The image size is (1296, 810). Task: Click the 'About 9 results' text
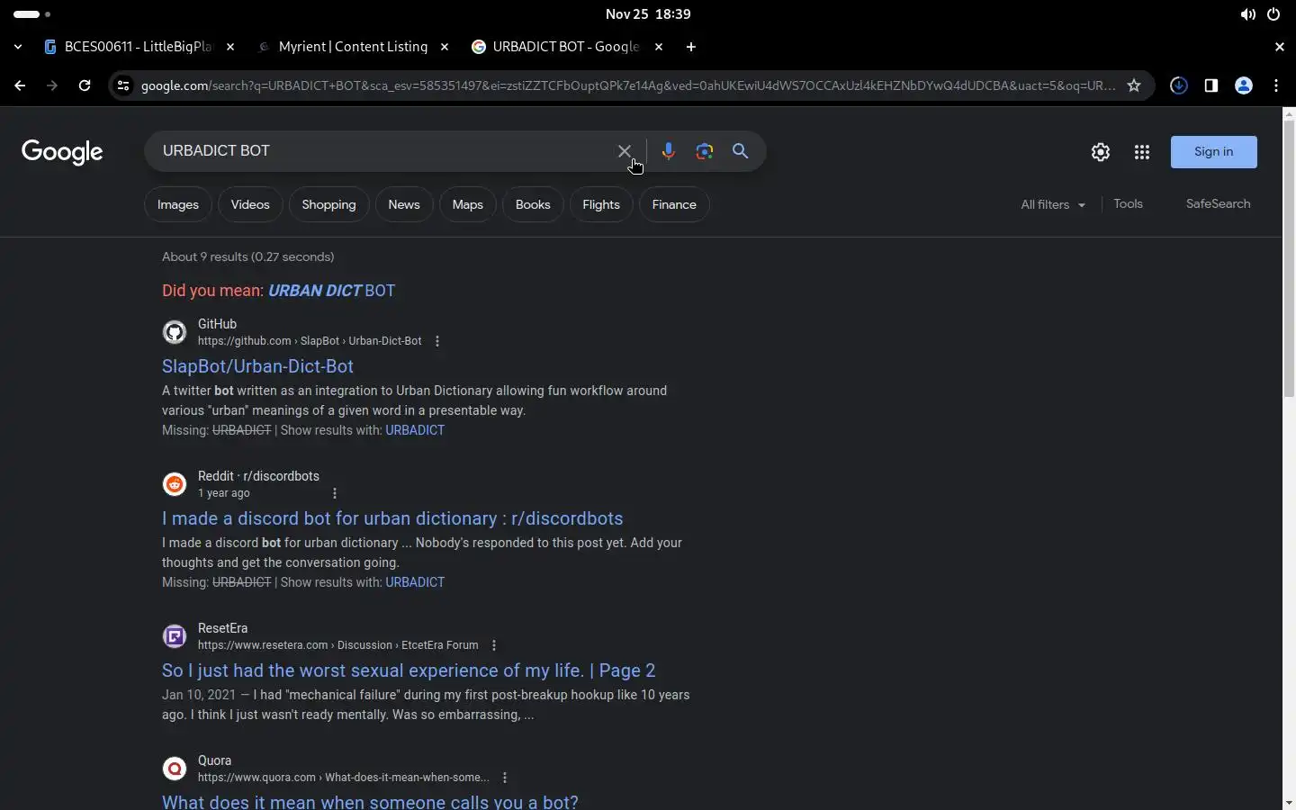[x=248, y=256]
